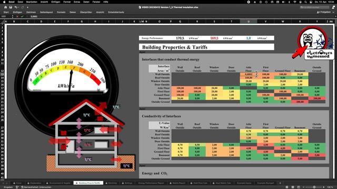Switch to Normal view in the status bar

[286, 187]
